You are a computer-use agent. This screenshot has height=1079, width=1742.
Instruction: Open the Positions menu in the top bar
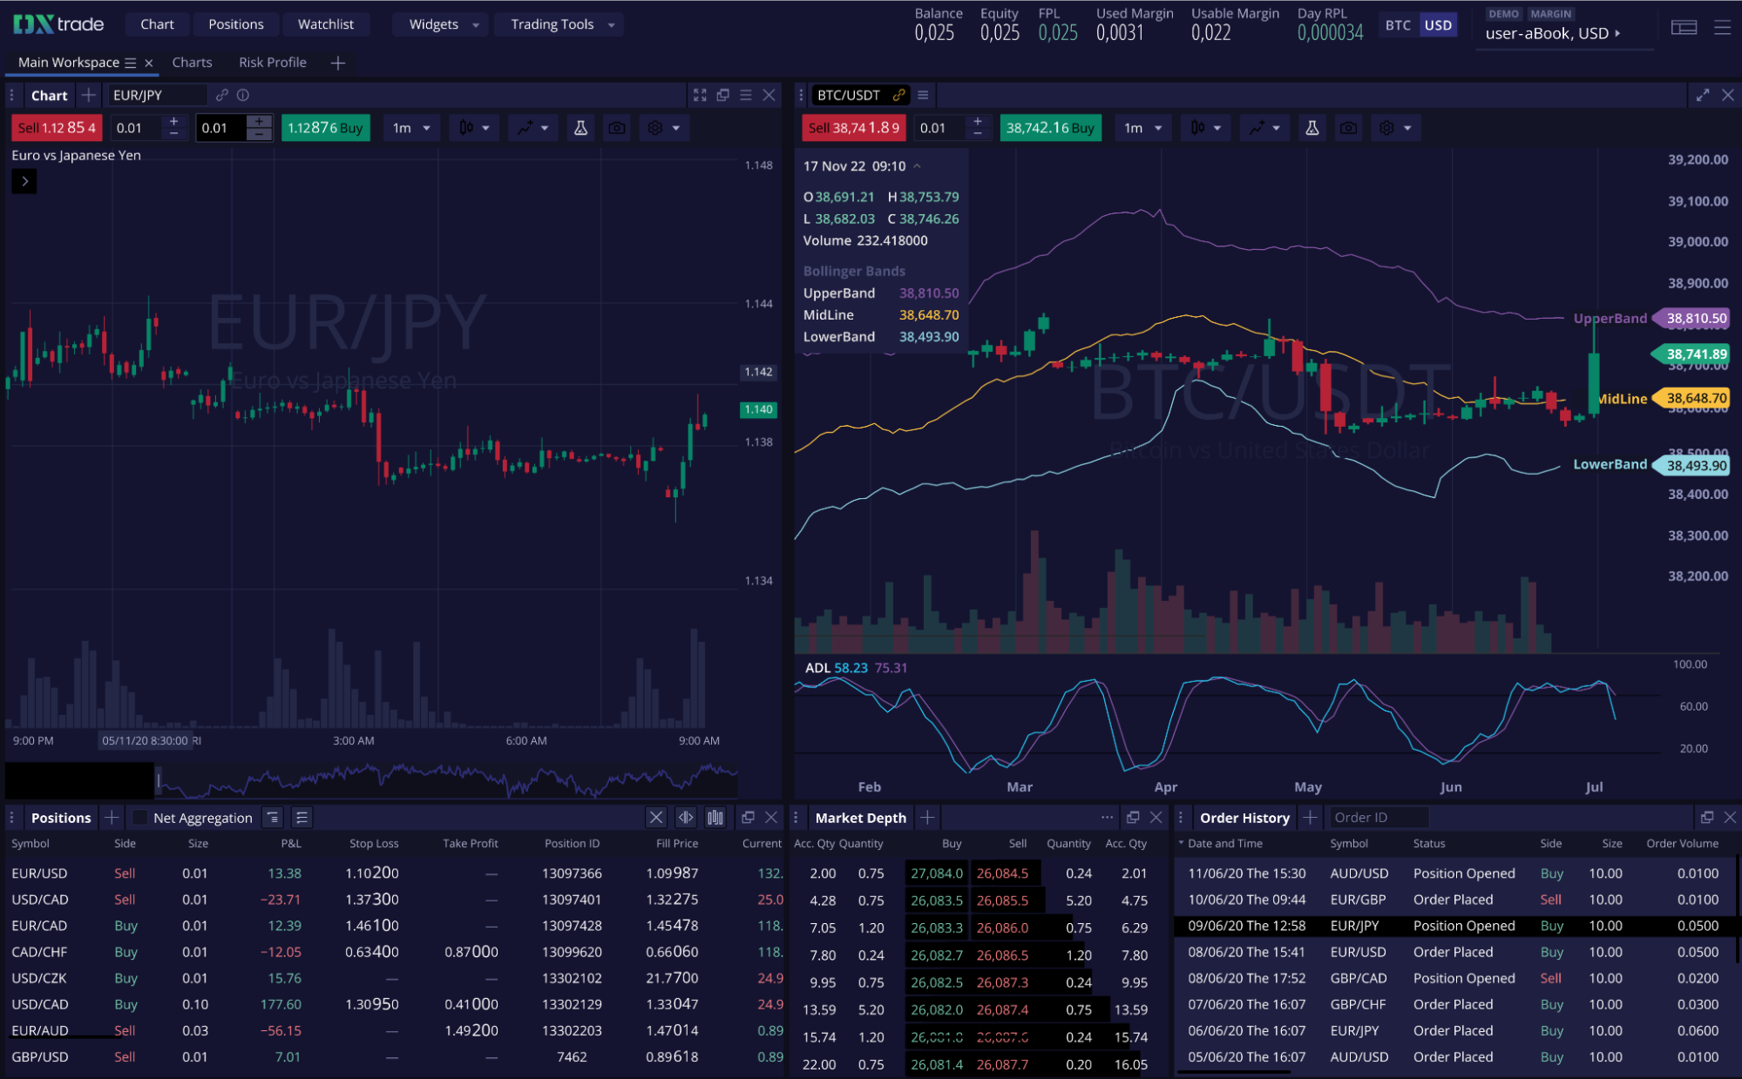click(235, 24)
